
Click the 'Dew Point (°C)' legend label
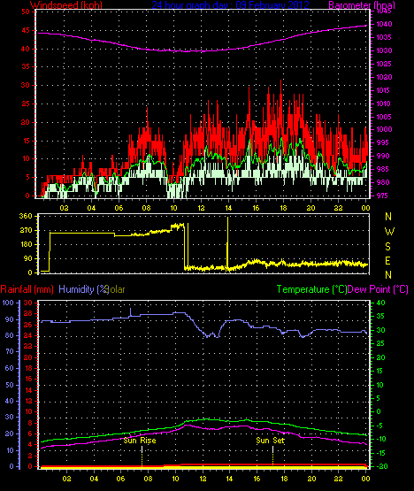(378, 289)
